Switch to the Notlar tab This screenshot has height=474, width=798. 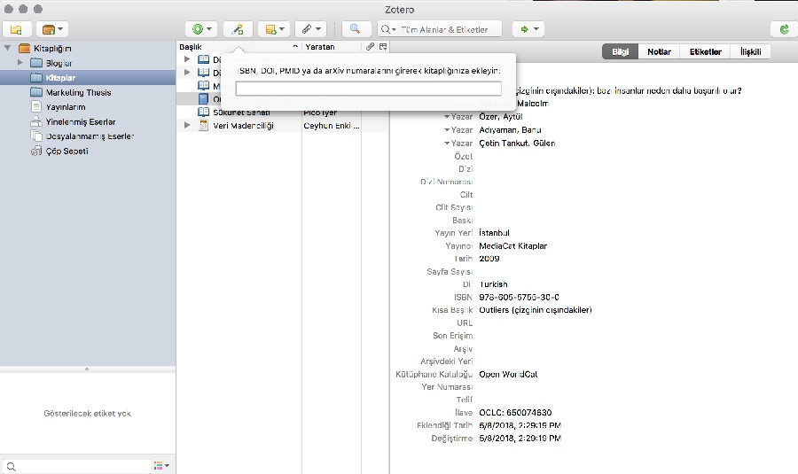coord(659,52)
